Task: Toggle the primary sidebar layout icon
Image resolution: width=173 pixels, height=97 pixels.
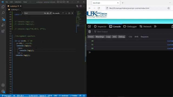Action: click(58, 2)
